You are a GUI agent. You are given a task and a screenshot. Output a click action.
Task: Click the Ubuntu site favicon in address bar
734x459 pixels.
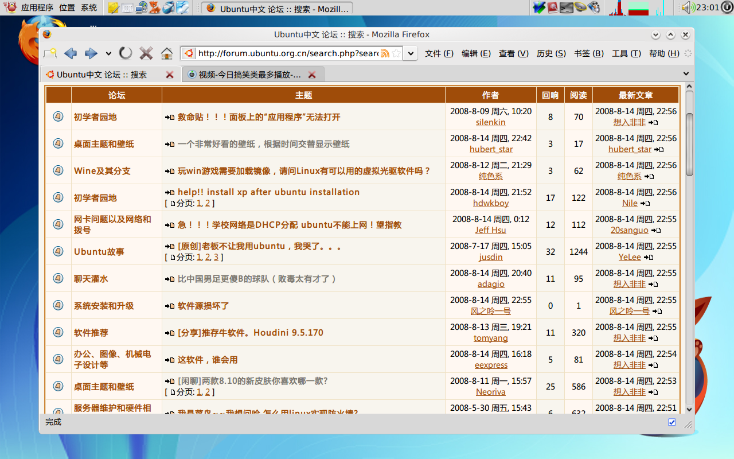pos(189,53)
